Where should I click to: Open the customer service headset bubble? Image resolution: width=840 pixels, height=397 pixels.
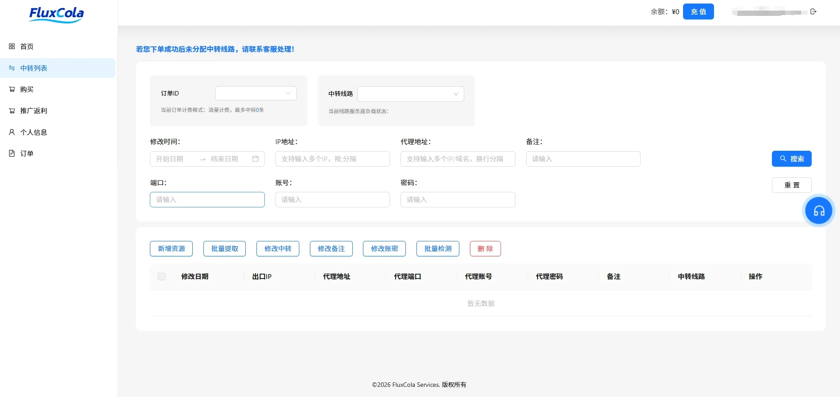(819, 211)
